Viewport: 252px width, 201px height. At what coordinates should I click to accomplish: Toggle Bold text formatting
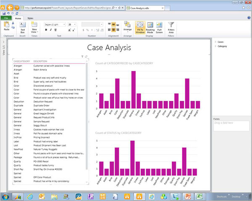click(46, 30)
